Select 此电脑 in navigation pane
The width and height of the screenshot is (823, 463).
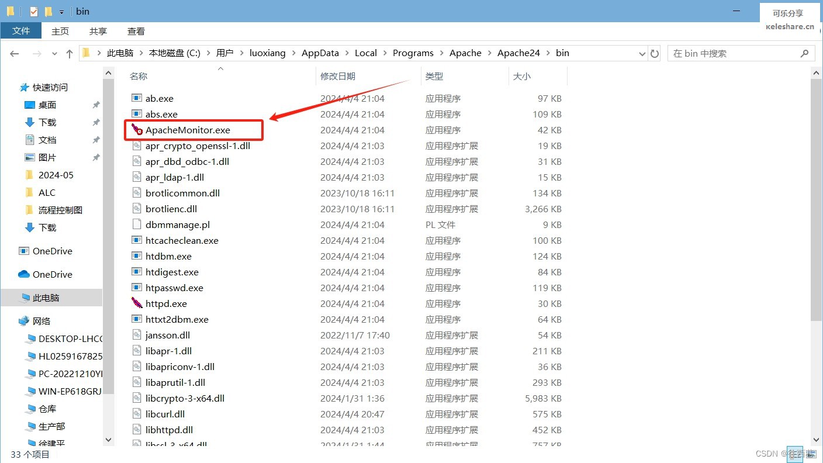[x=51, y=298]
